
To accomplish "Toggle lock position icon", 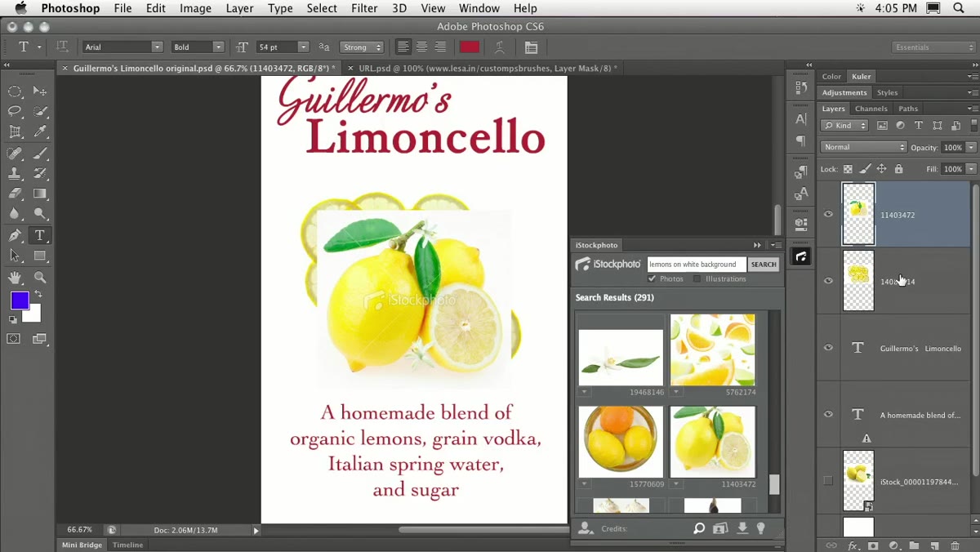I will click(882, 169).
